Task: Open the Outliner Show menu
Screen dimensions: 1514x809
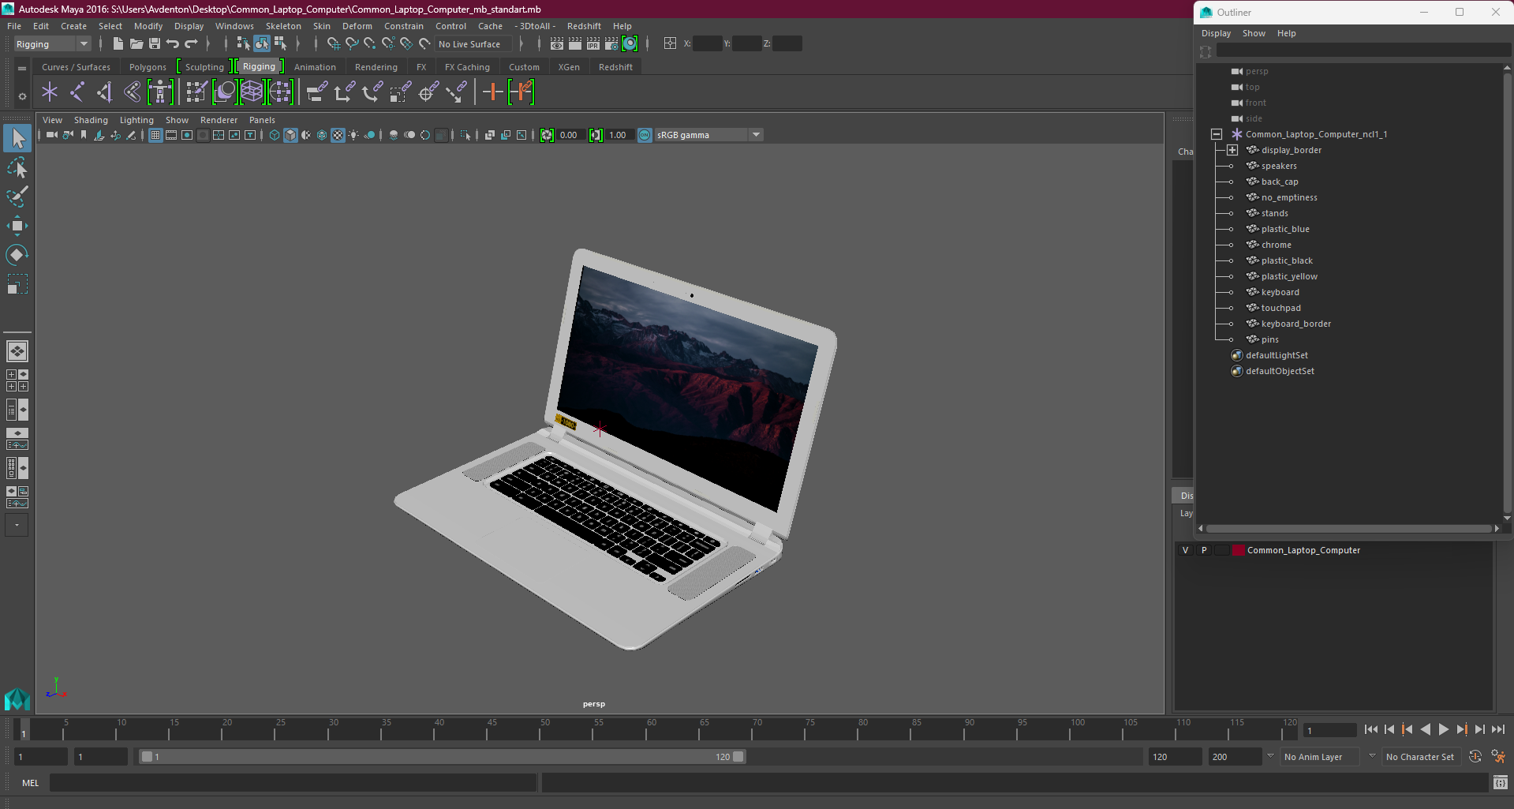Action: [1254, 34]
